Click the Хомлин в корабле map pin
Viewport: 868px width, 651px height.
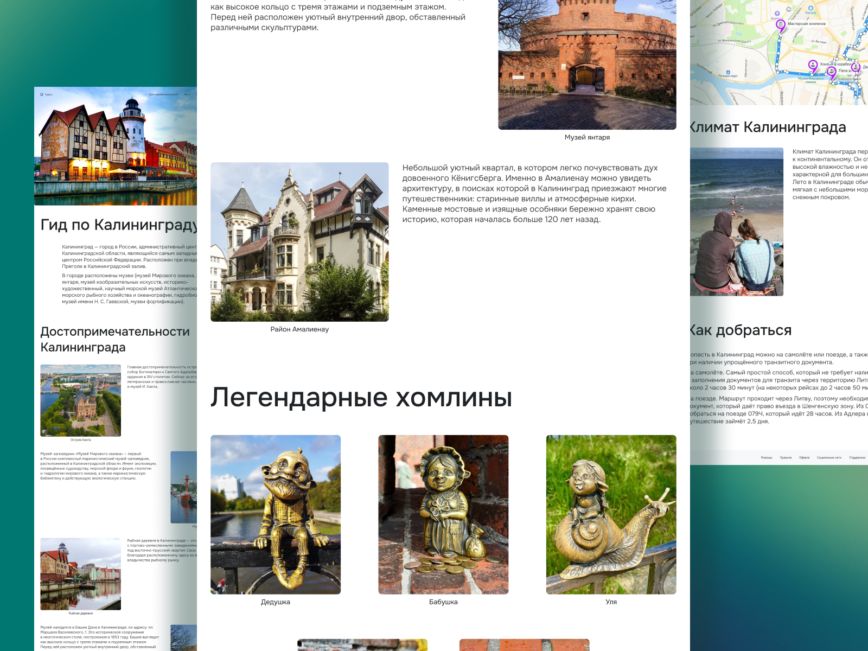pyautogui.click(x=813, y=66)
